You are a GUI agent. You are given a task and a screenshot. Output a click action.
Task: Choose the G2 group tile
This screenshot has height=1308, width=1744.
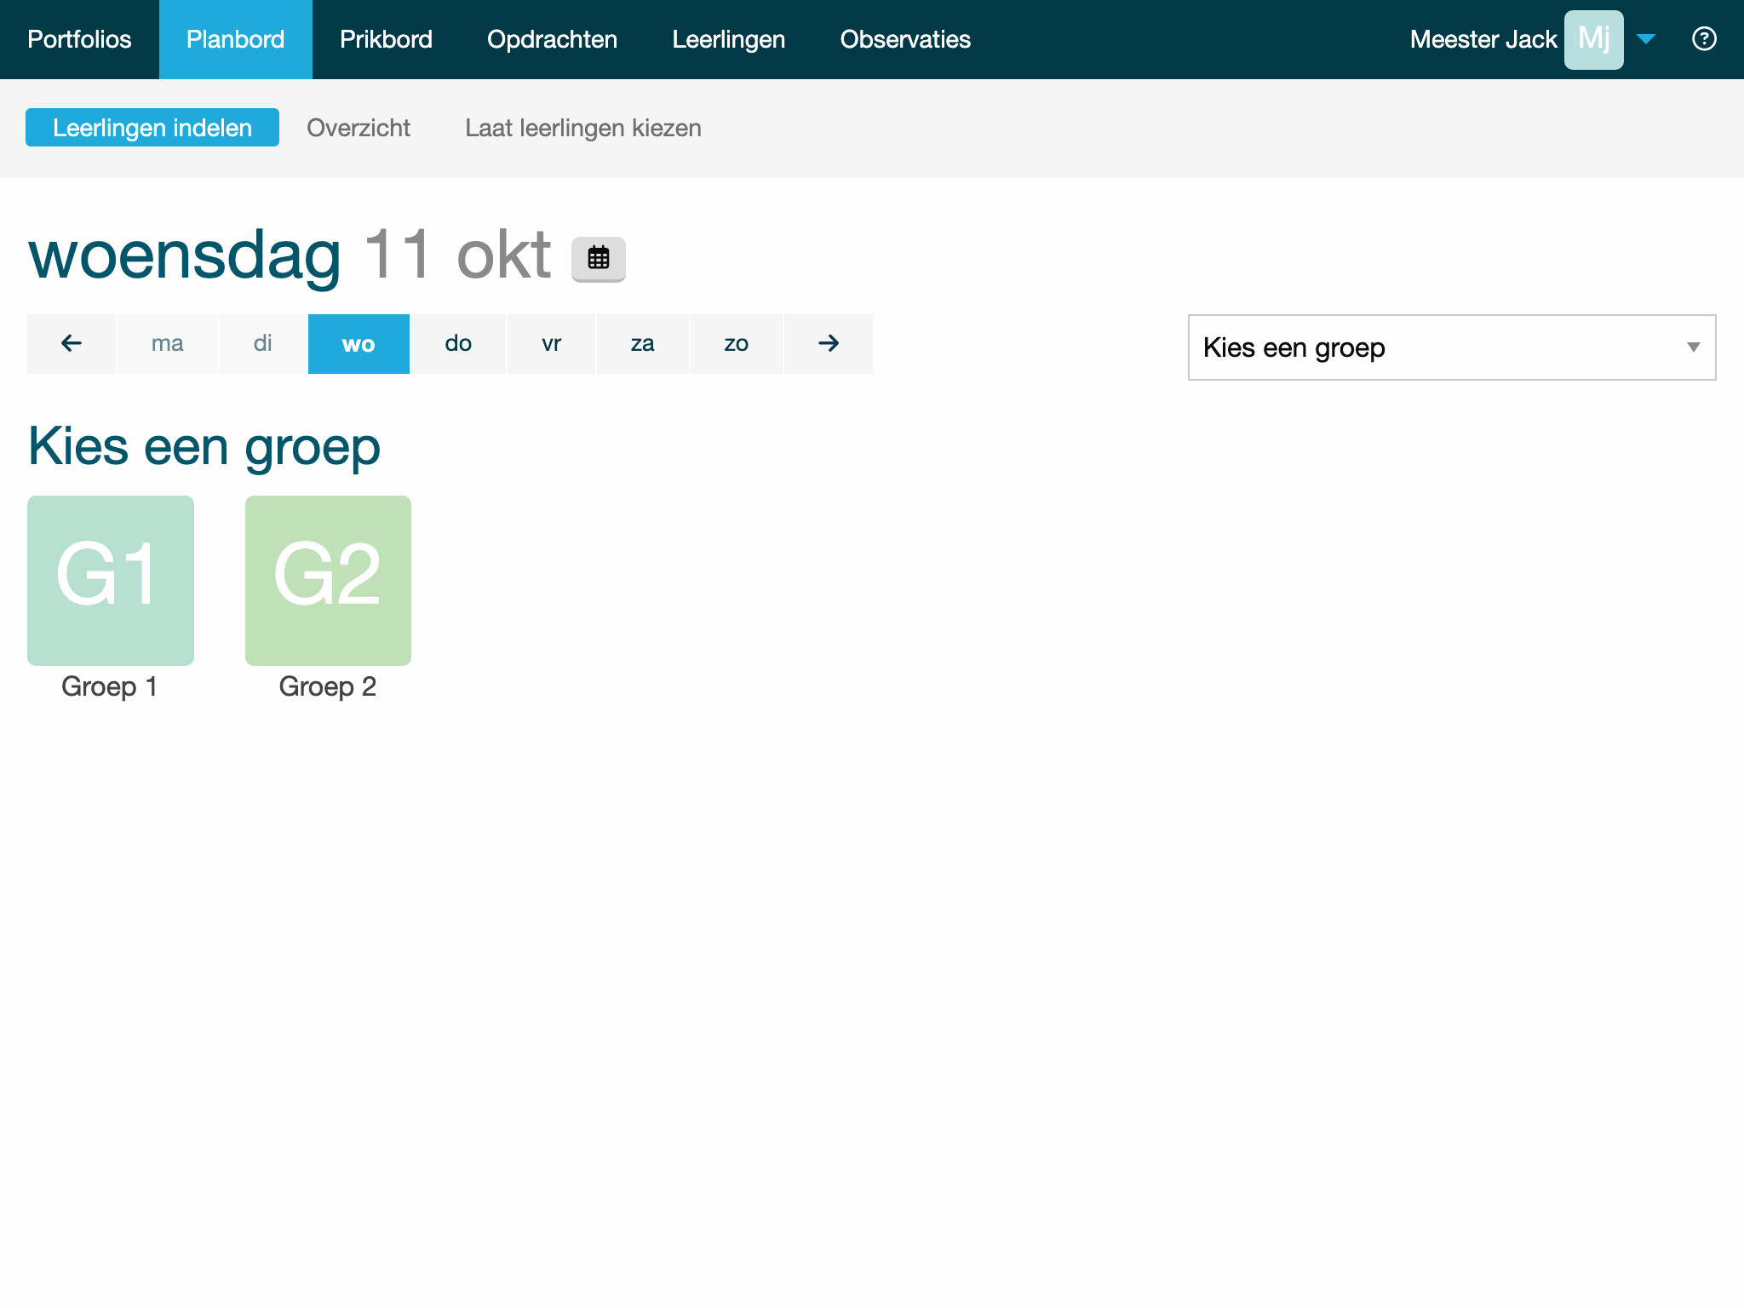coord(328,581)
